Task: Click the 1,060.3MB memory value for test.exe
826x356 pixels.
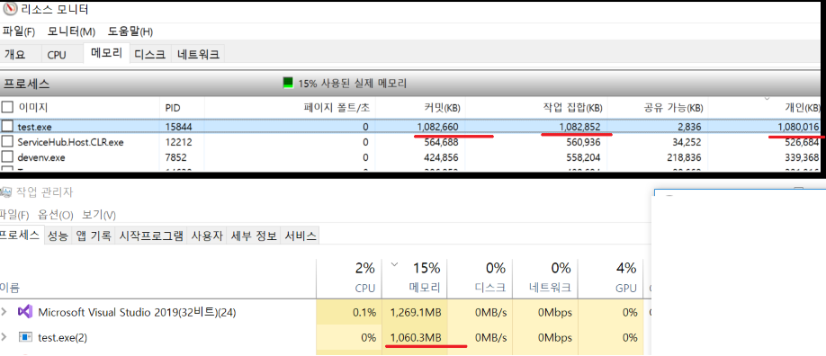Action: pos(416,337)
